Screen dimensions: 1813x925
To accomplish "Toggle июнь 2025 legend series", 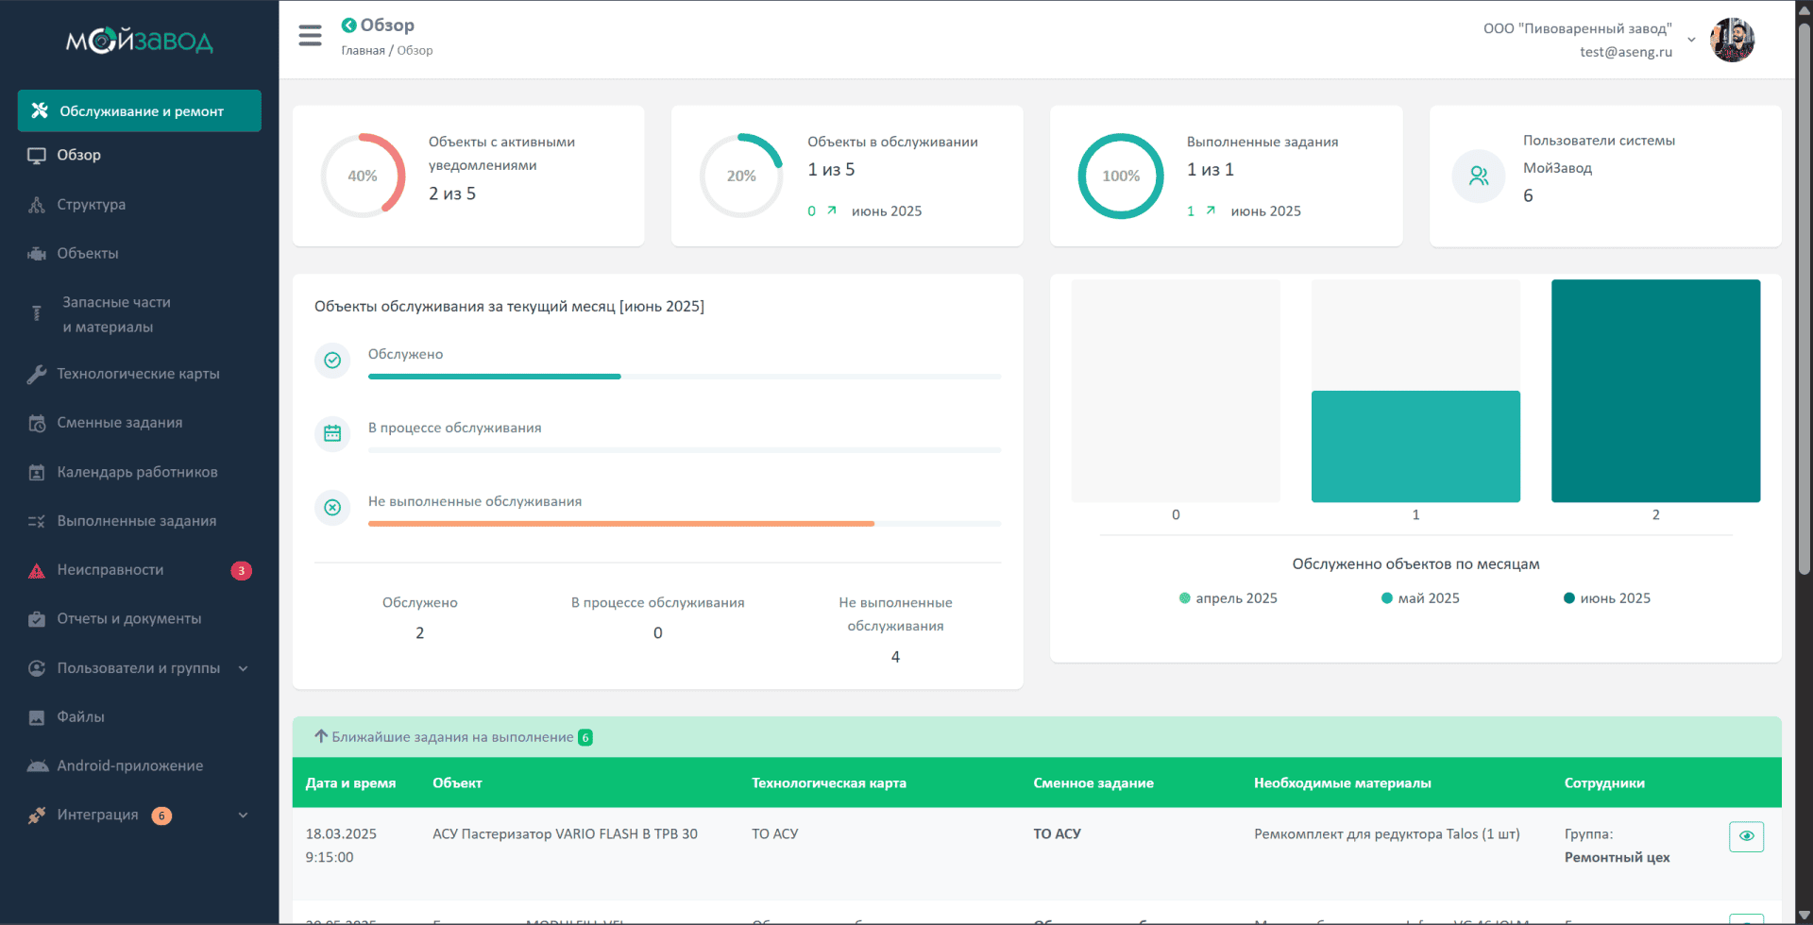I will pos(1606,598).
